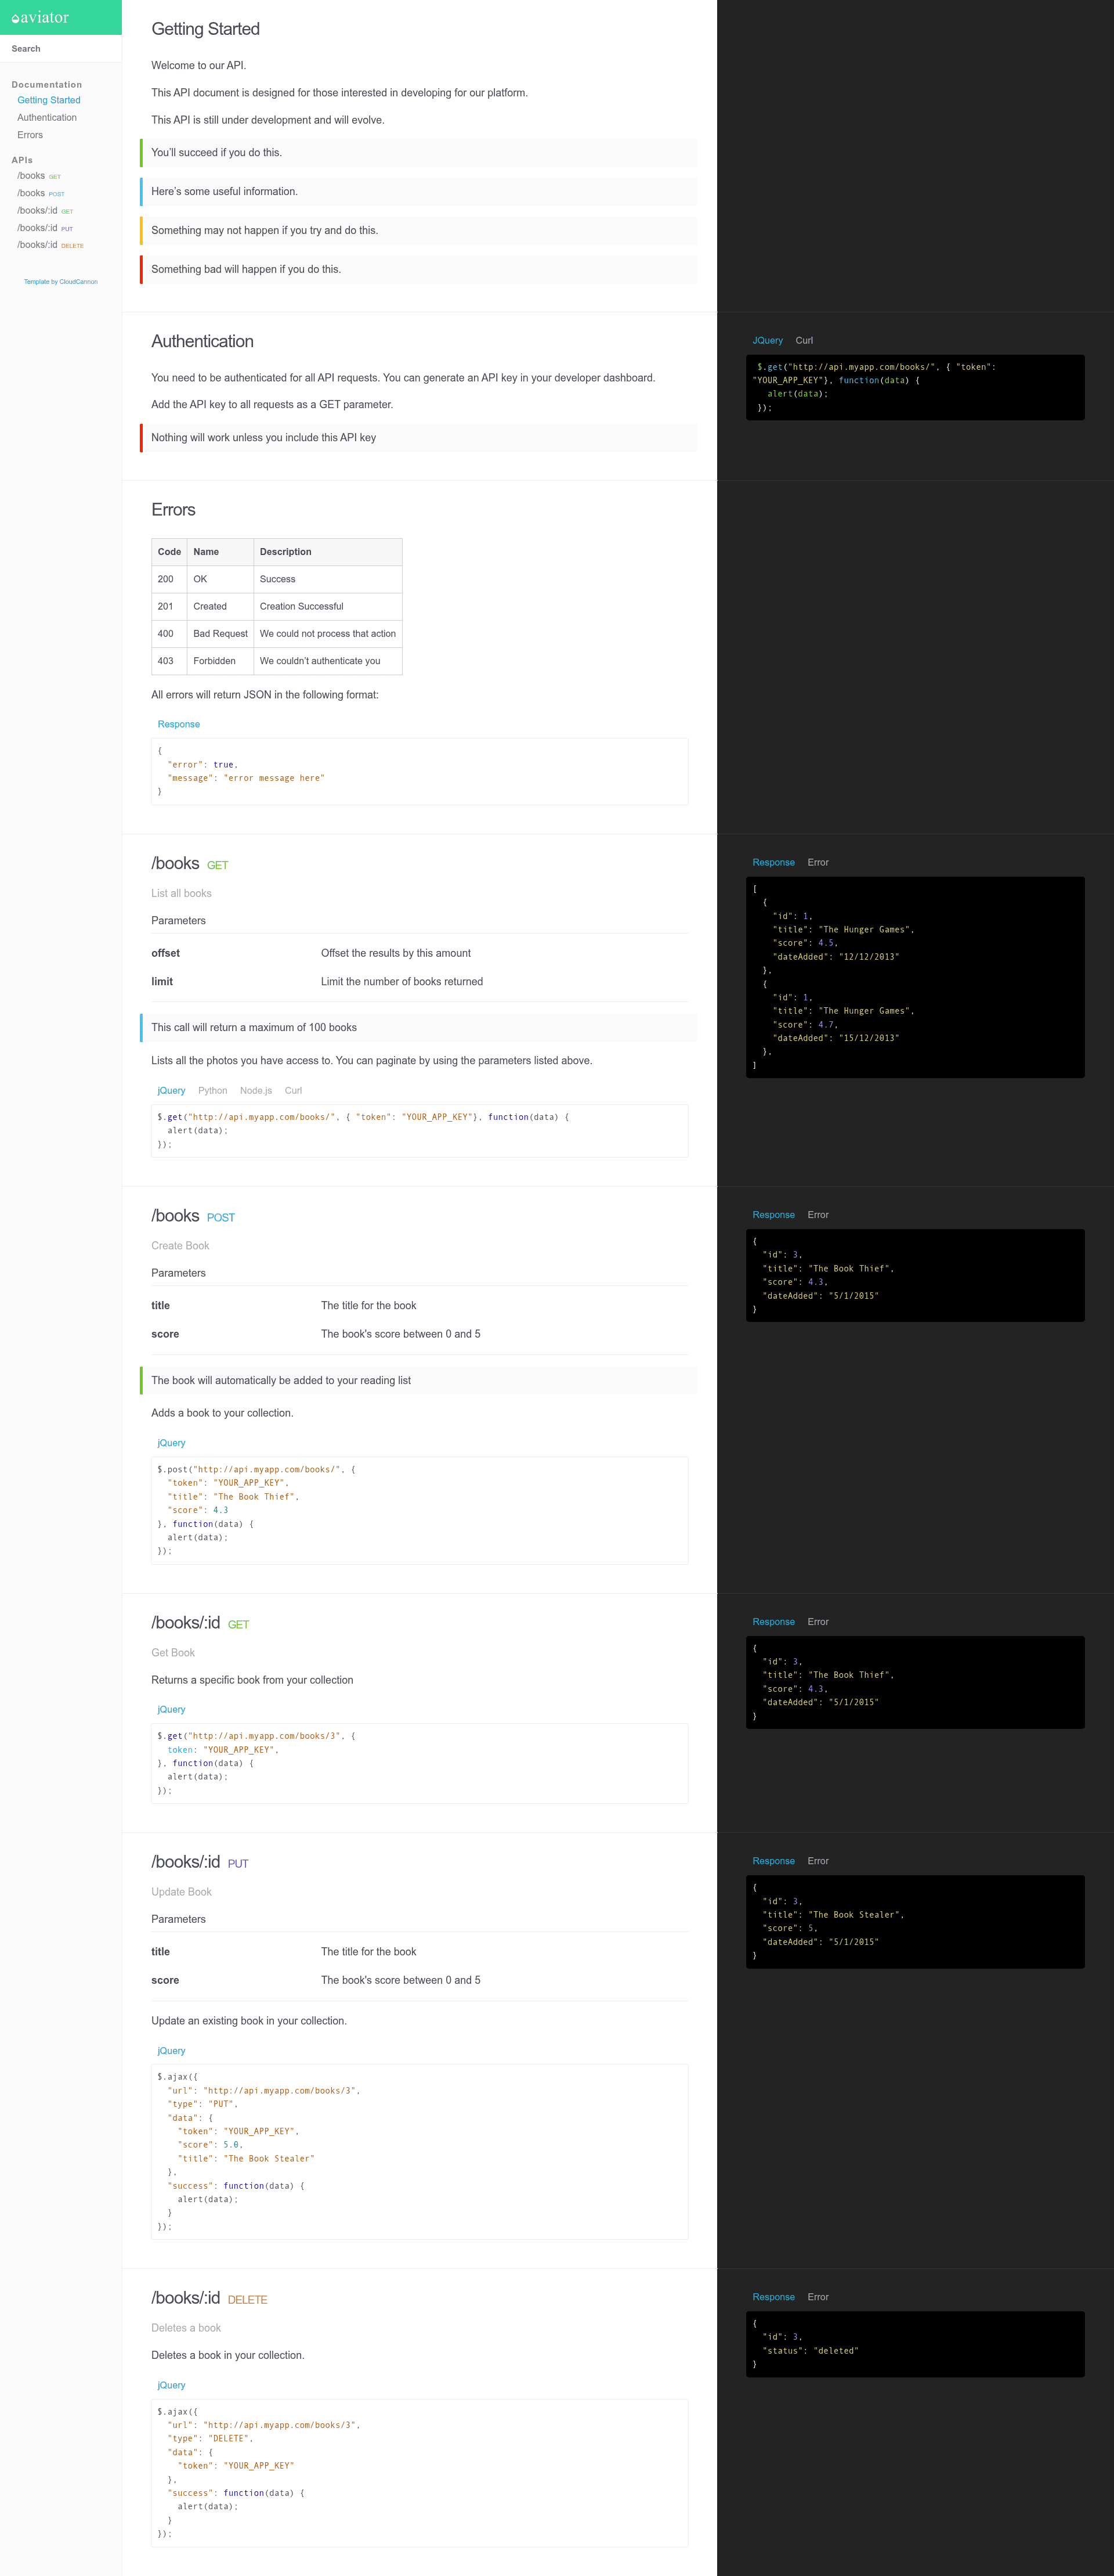Click the Errors section heading

click(x=173, y=510)
